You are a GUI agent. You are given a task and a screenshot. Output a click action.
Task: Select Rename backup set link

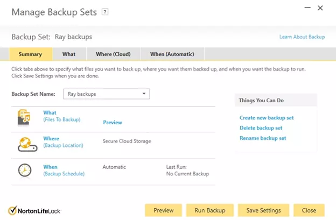263,138
